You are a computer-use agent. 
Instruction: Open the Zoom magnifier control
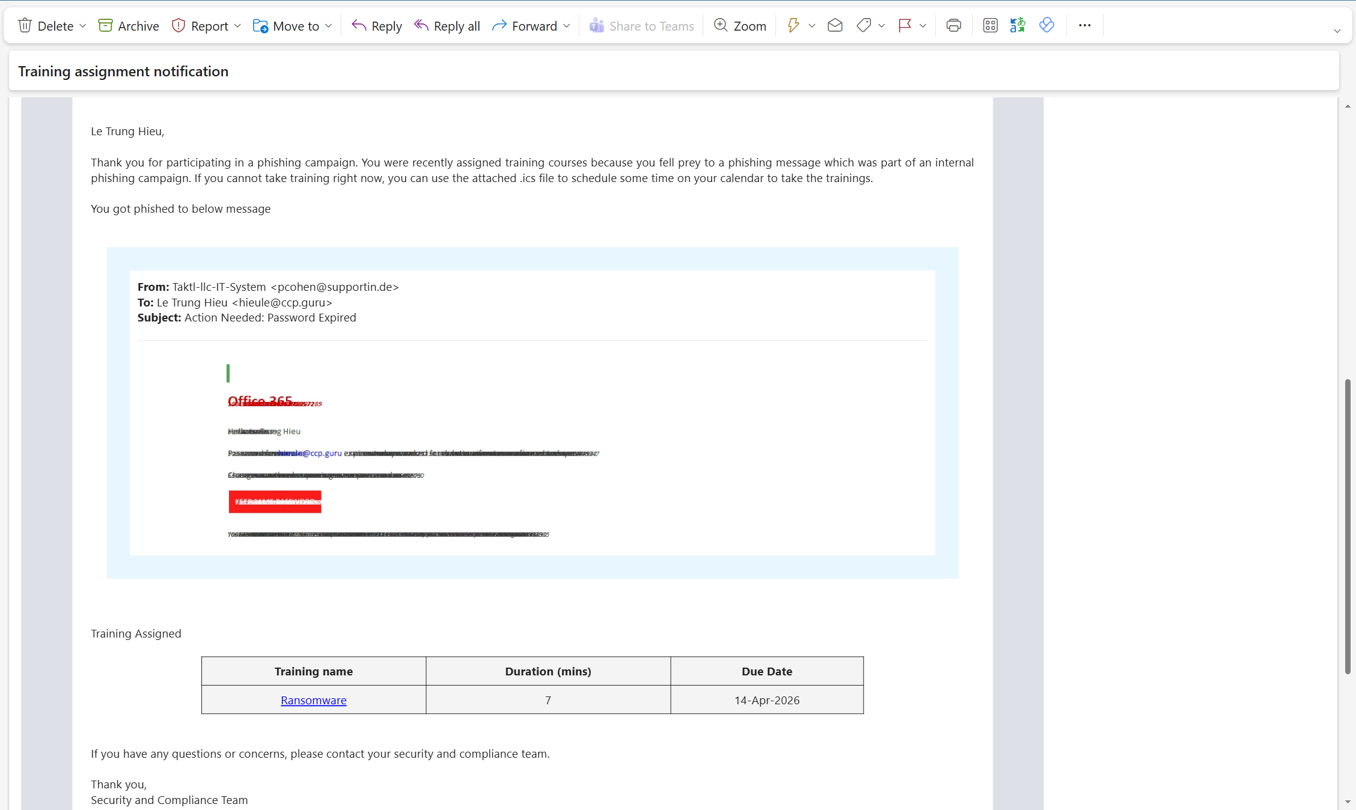pos(740,26)
